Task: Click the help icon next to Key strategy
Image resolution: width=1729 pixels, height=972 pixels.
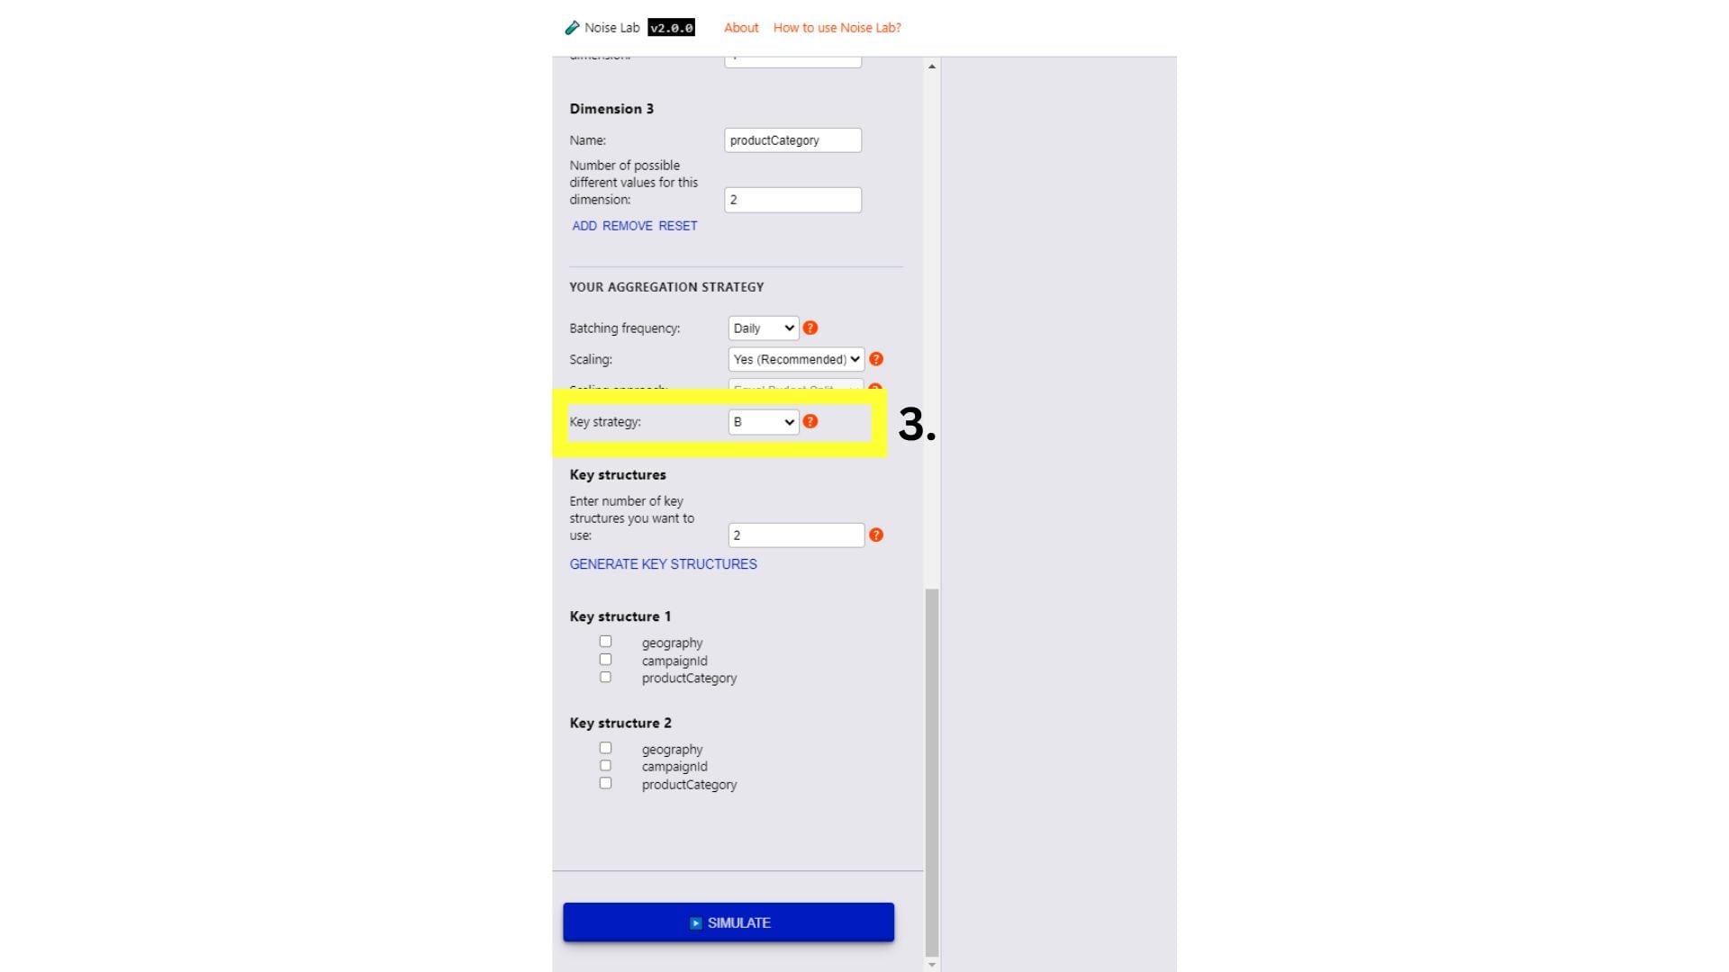Action: [811, 421]
